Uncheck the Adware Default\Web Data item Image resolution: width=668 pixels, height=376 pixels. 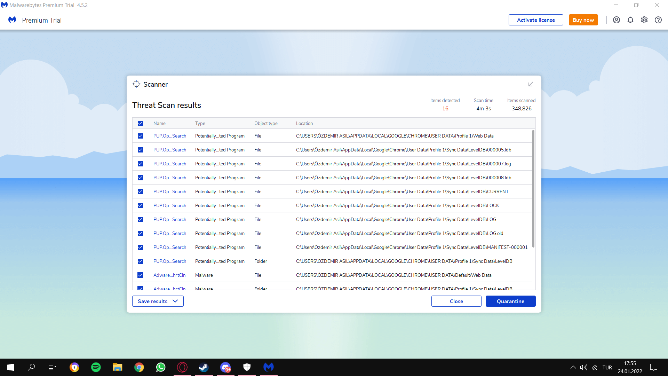(x=140, y=275)
